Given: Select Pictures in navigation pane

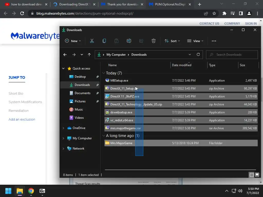Looking at the screenshot, I should (80, 101).
